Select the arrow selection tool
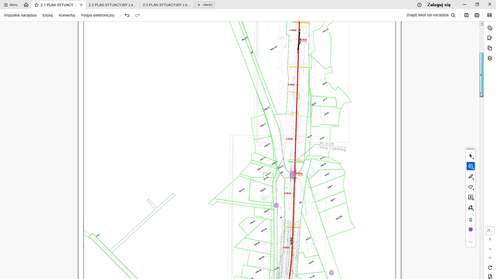496x279 pixels. [x=470, y=156]
